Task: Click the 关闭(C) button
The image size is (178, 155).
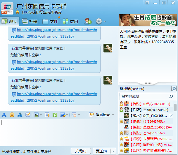Action: [81, 151]
